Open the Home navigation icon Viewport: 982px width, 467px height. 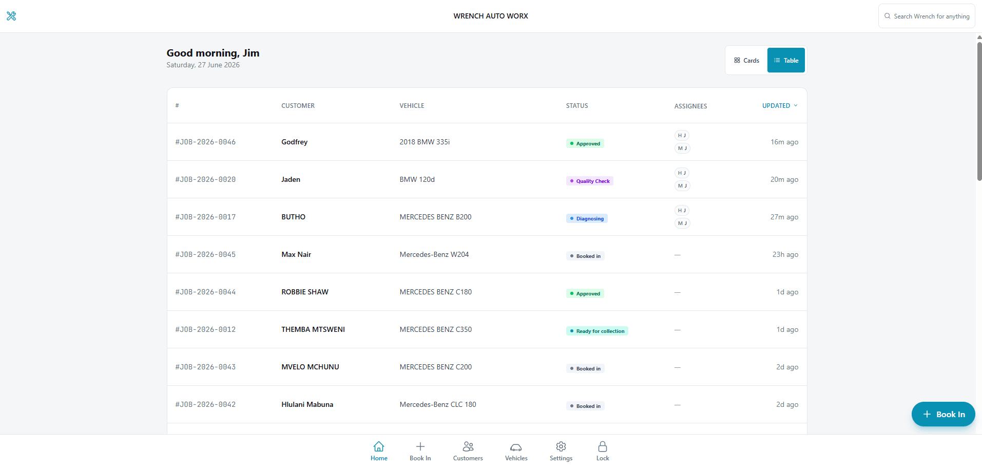click(379, 446)
